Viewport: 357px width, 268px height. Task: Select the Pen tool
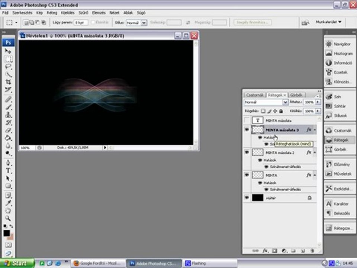tap(8, 163)
